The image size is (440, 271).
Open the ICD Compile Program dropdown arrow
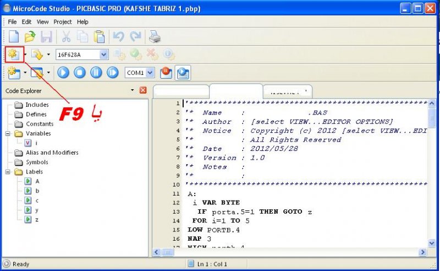[x=48, y=73]
